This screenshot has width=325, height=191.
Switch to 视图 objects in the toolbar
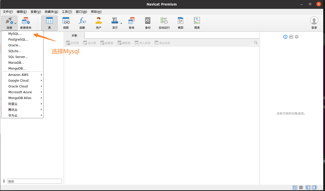tap(66, 23)
